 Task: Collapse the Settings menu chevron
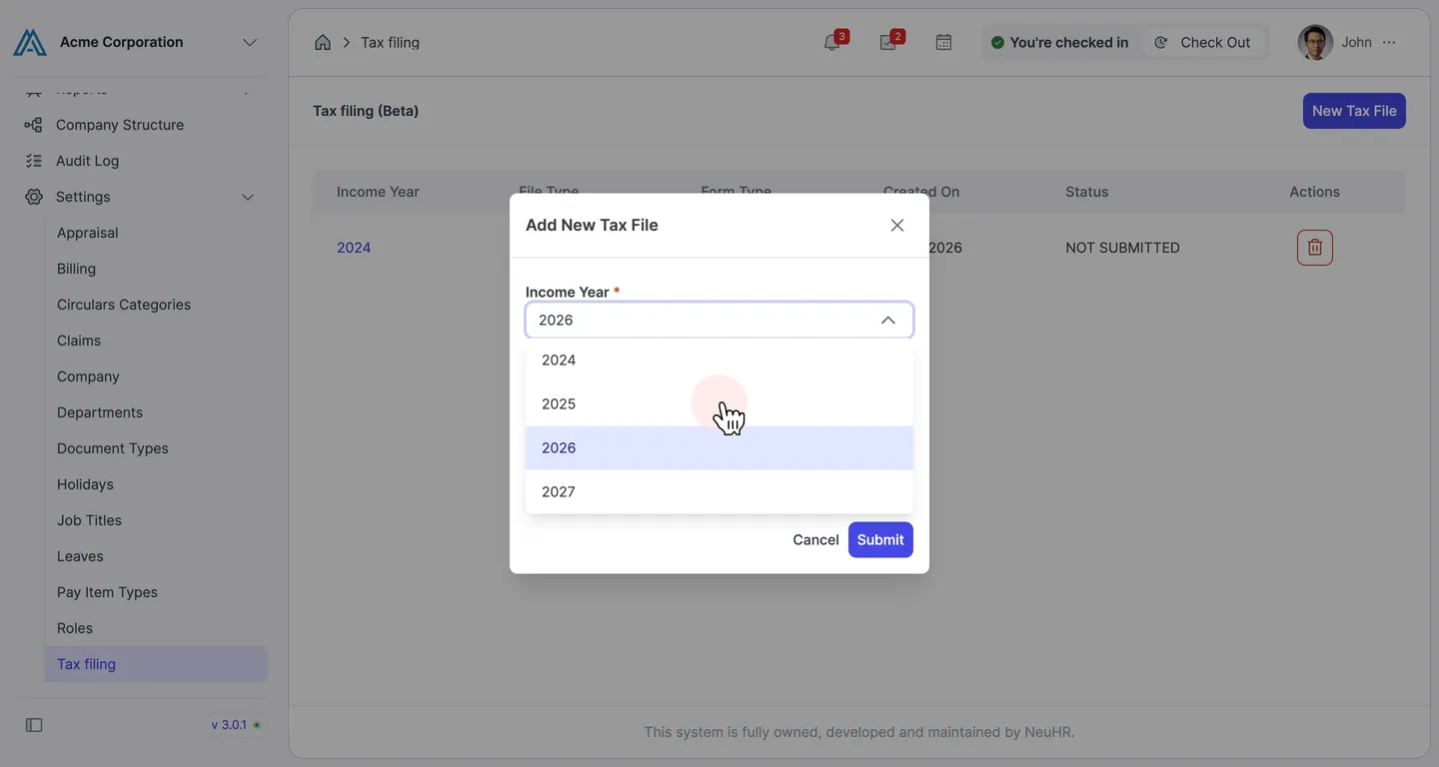click(248, 197)
